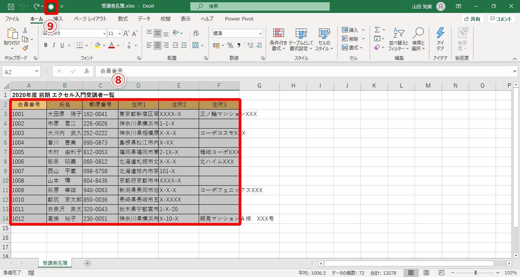Click the record macro circle icon

pos(51,6)
